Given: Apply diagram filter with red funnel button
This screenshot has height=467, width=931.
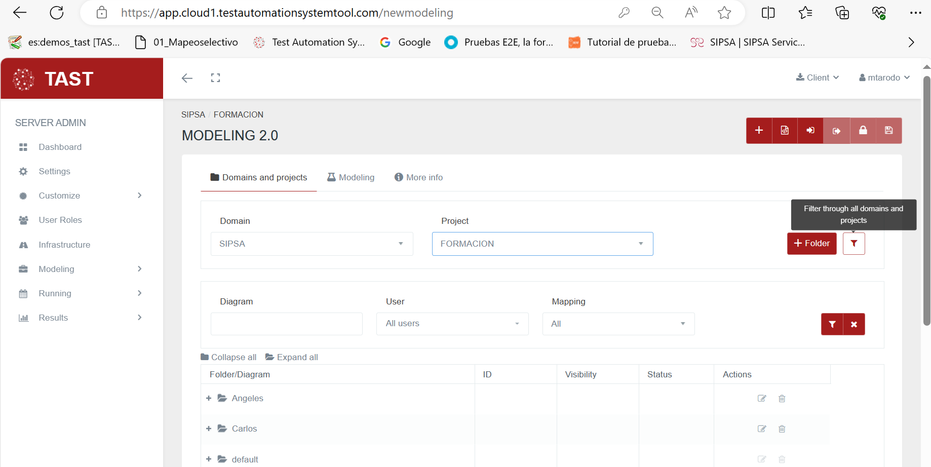Looking at the screenshot, I should 832,324.
